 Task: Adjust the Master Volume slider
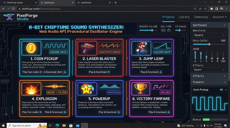click(x=148, y=30)
